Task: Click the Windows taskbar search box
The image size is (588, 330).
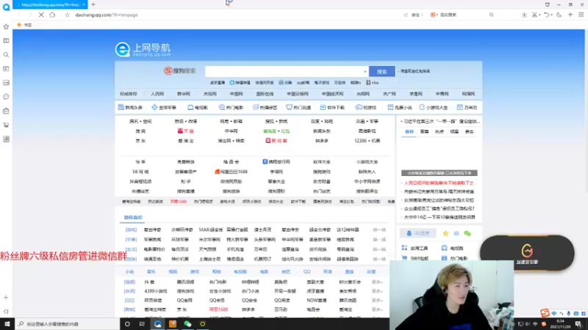Action: (68, 323)
